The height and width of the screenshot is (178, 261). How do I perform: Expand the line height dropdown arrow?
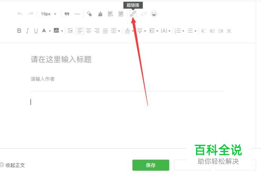click(x=157, y=31)
